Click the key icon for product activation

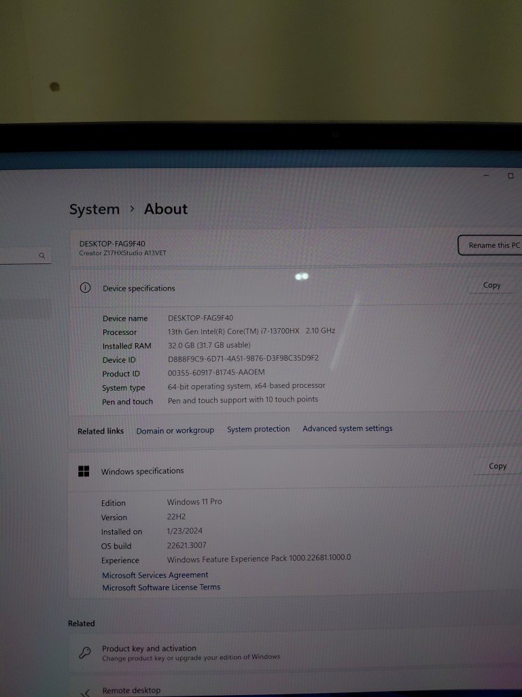[x=85, y=653]
